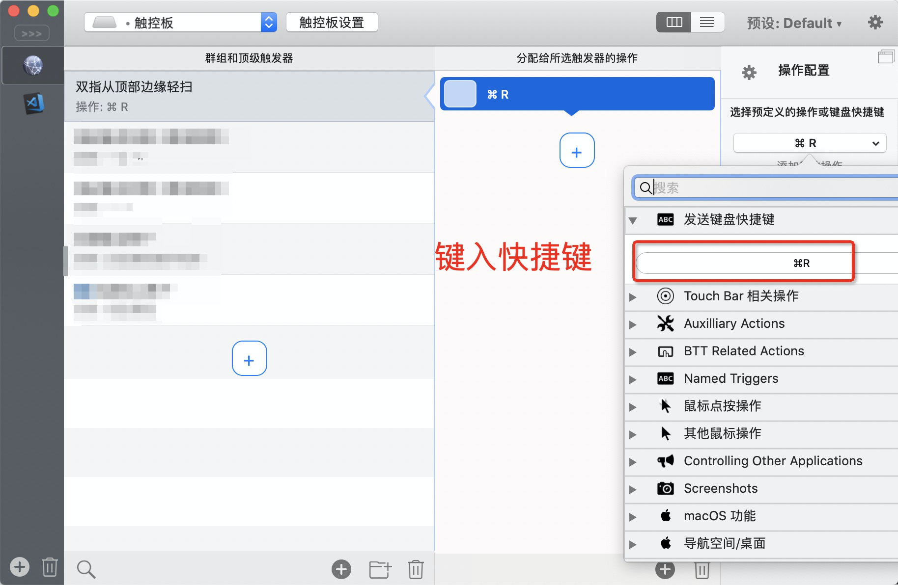The width and height of the screenshot is (898, 585).
Task: Open the VS Code app entry in sidebar
Action: click(x=32, y=104)
